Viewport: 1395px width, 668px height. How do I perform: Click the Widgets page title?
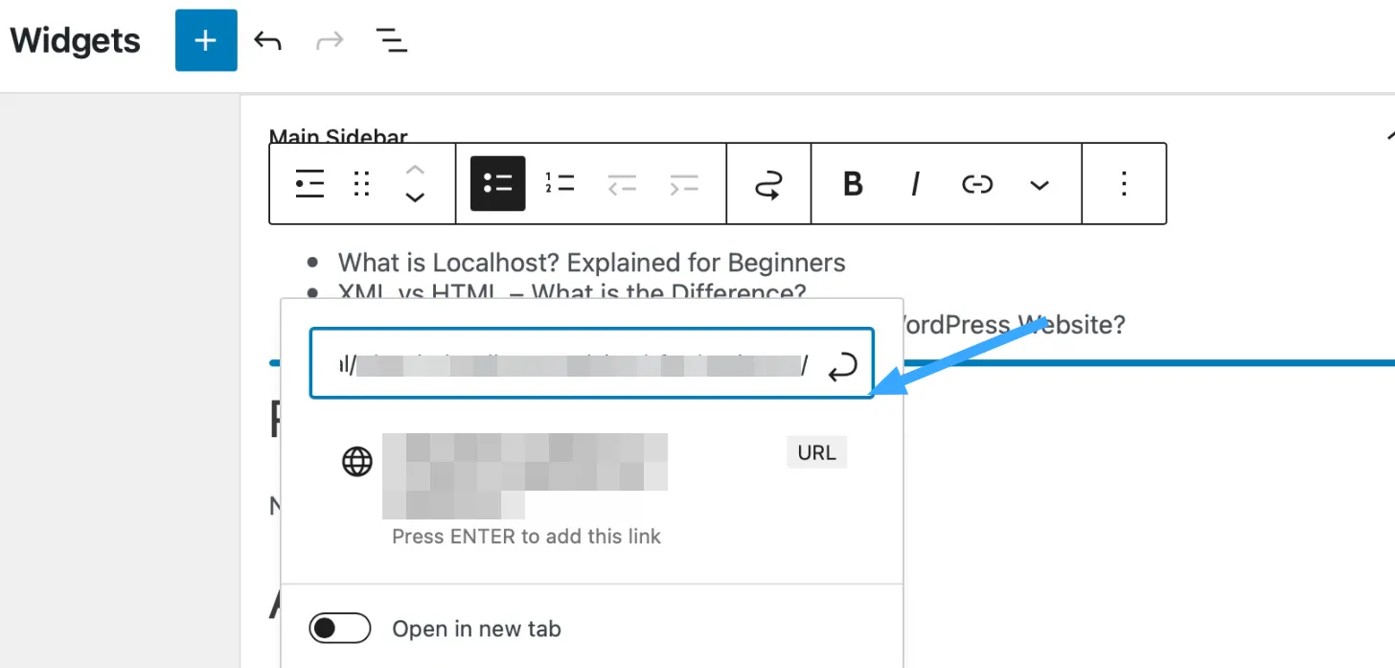coord(75,41)
